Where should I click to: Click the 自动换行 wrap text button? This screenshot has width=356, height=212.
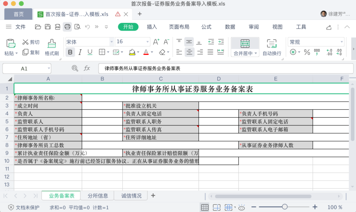272,47
